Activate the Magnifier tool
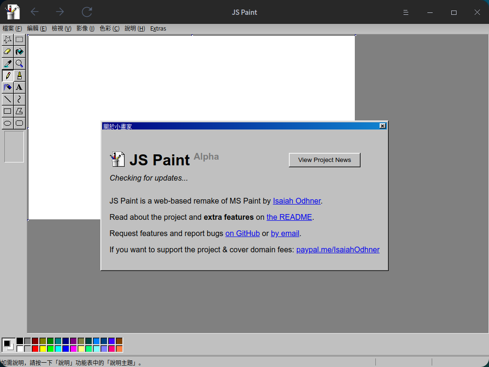 pyautogui.click(x=19, y=64)
